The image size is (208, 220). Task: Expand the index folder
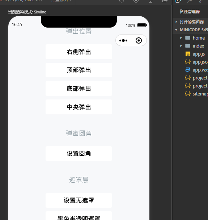(181, 46)
